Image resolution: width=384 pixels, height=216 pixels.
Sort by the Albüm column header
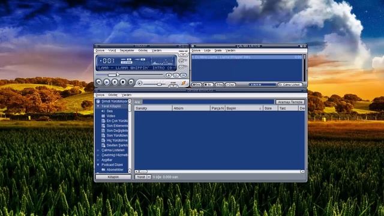(191, 108)
